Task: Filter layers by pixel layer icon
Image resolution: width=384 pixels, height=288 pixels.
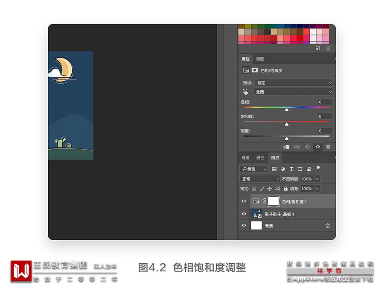Action: click(274, 169)
